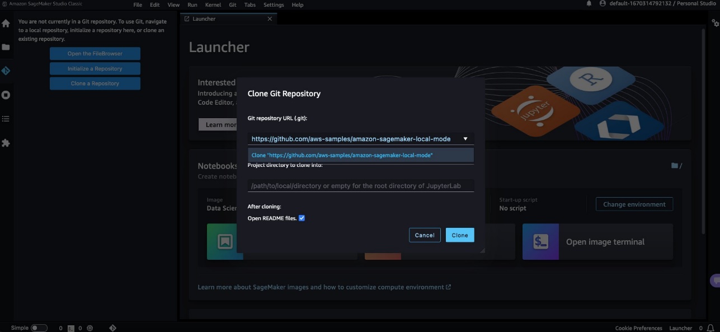The height and width of the screenshot is (332, 720).
Task: Open the File menu
Action: pyautogui.click(x=138, y=4)
